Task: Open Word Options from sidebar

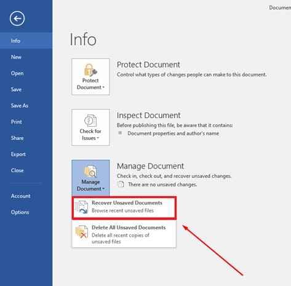Action: [26, 212]
